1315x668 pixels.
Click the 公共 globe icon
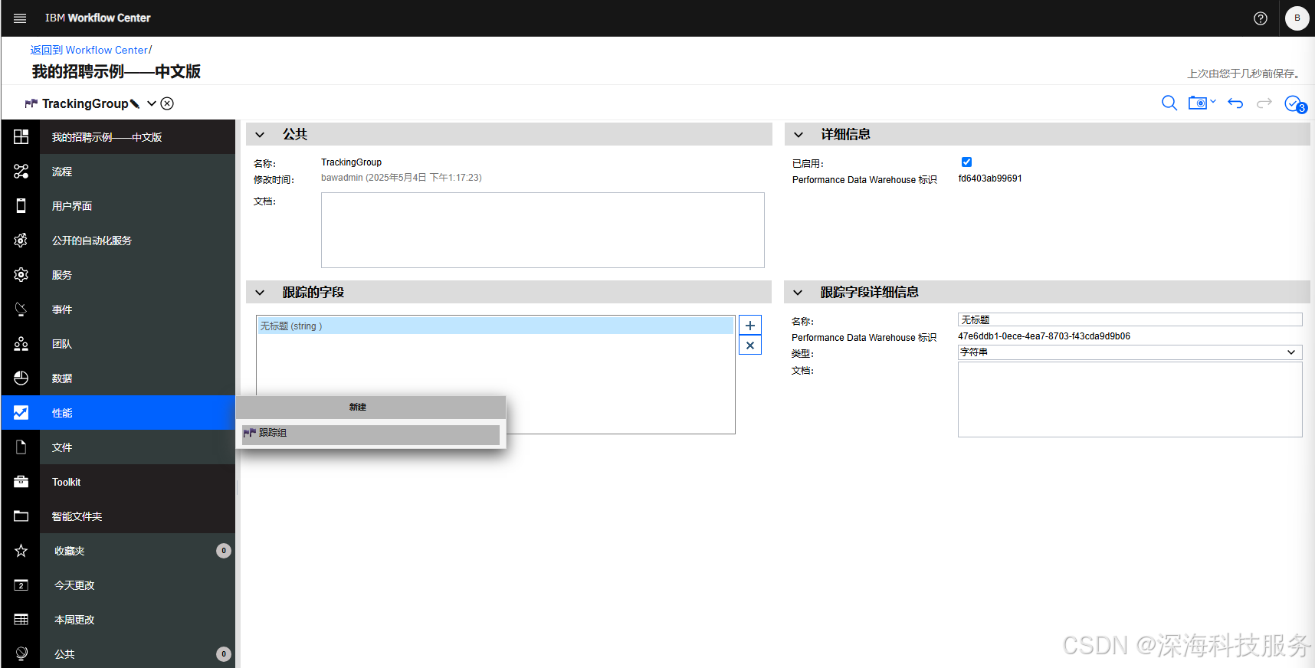tap(21, 653)
